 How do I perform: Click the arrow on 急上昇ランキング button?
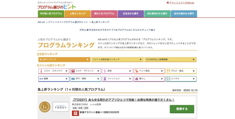pyautogui.click(x=88, y=59)
